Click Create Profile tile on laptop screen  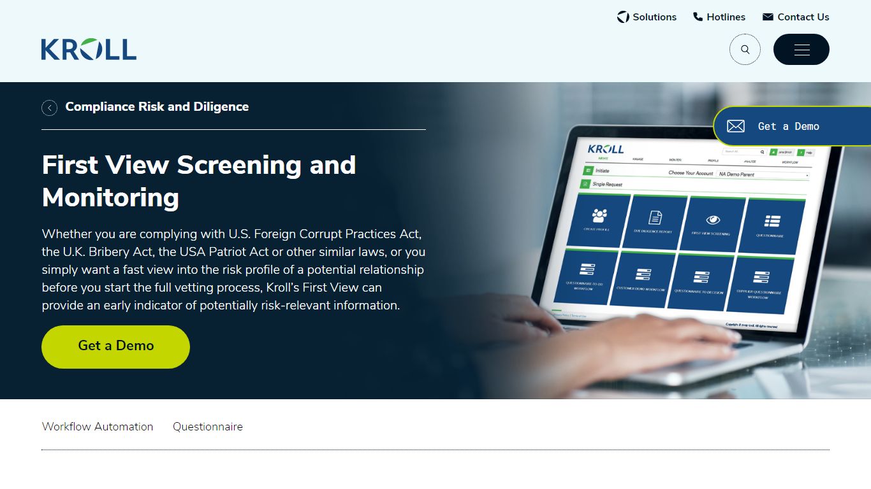597,220
